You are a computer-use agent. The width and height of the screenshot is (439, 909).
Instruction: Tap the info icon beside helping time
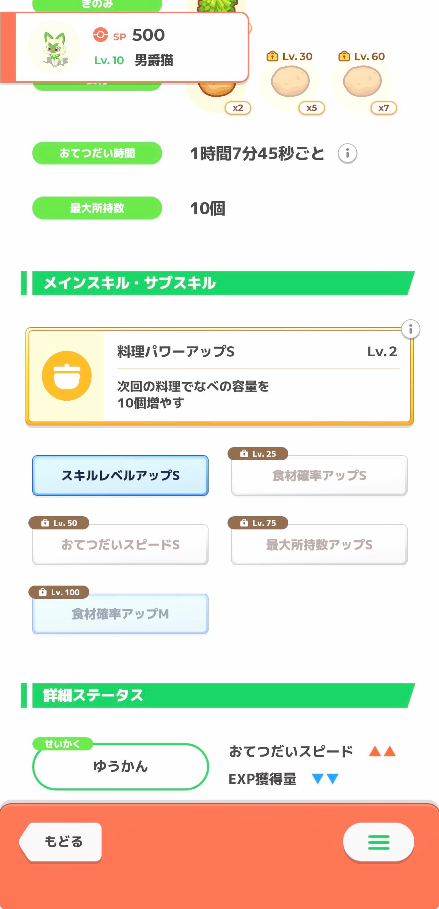click(x=347, y=153)
